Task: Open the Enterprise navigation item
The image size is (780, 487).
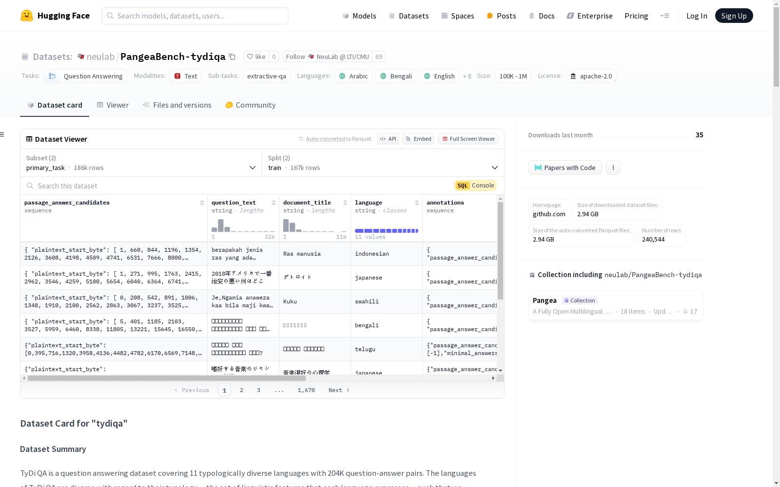Action: 589,16
